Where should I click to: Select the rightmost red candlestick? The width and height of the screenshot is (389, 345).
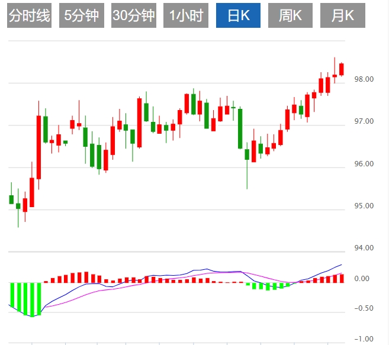[342, 69]
